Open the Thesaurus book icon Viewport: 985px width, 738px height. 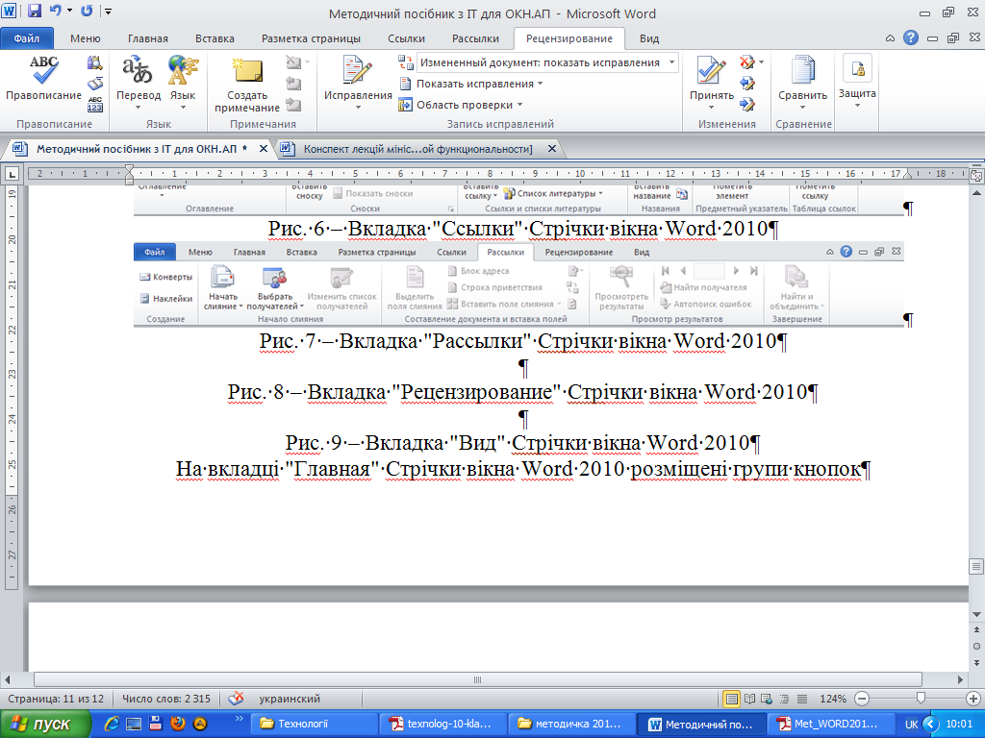click(95, 84)
